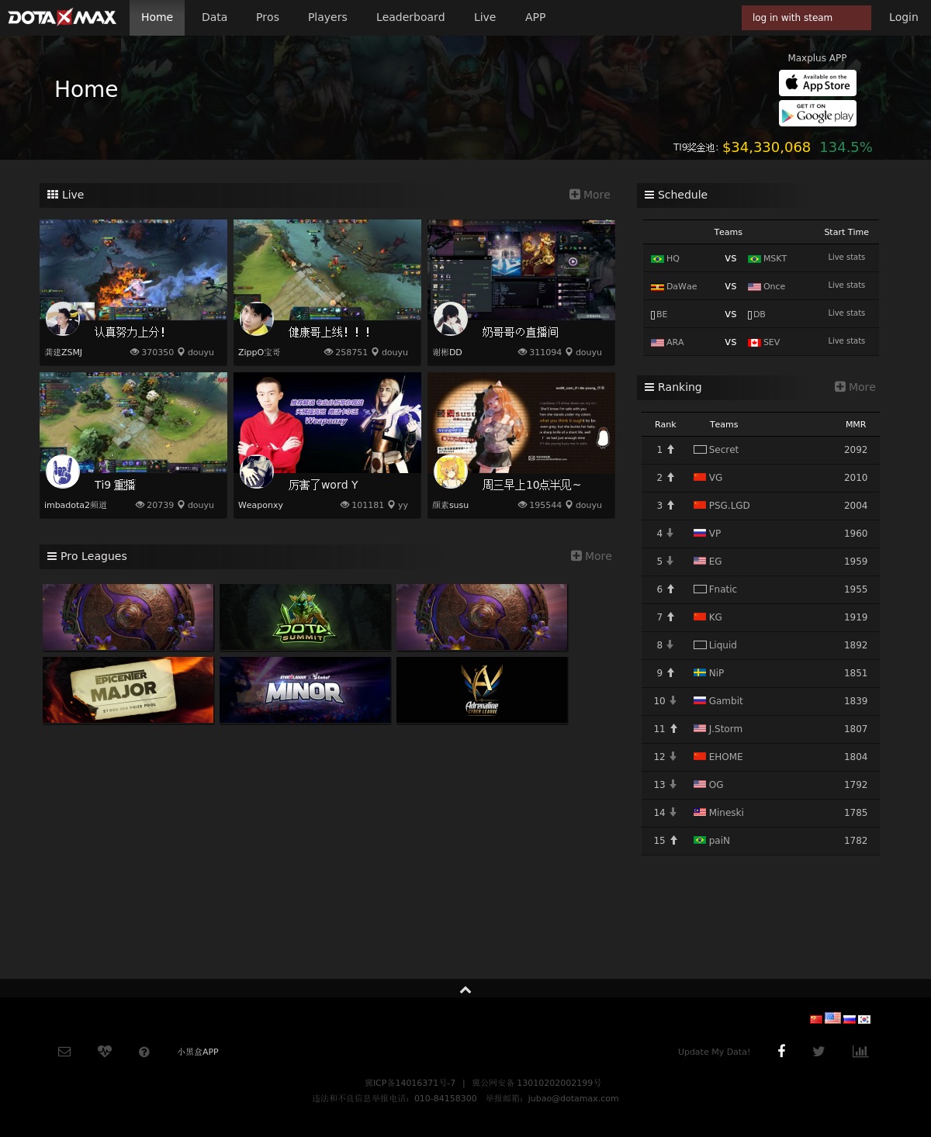Switch language with the US flag
Image resolution: width=931 pixels, height=1137 pixels.
[x=832, y=1018]
